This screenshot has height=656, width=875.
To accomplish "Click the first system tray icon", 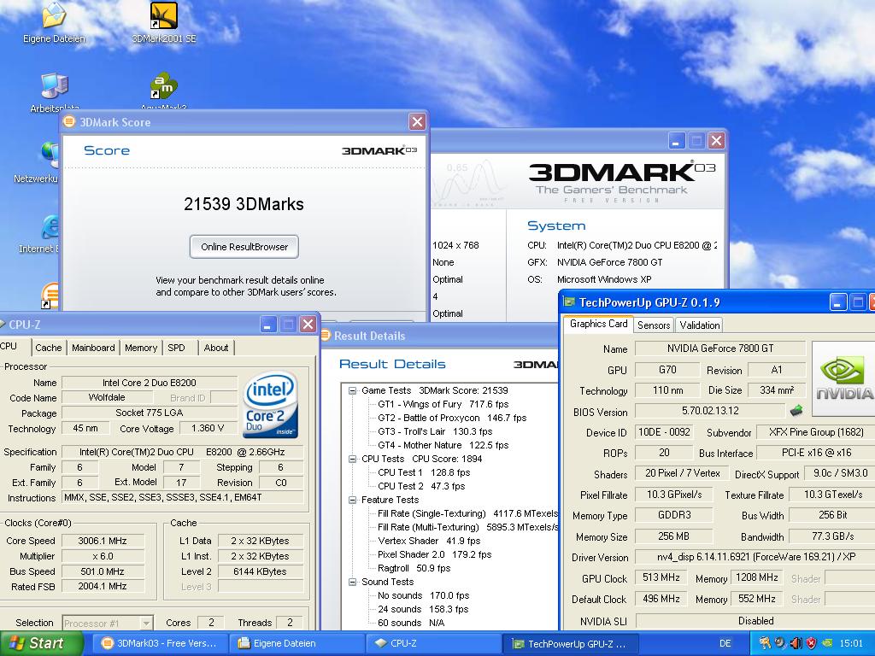I will click(765, 643).
